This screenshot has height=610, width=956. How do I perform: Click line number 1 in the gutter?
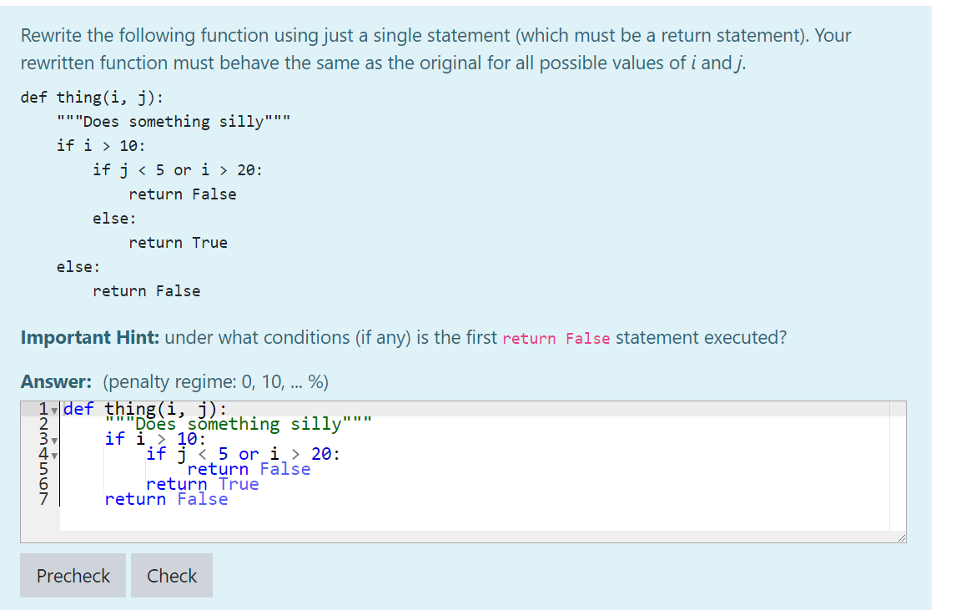pyautogui.click(x=43, y=409)
